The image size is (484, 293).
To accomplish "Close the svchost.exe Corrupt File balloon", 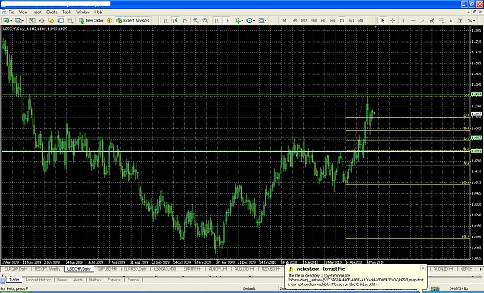I will coord(423,268).
